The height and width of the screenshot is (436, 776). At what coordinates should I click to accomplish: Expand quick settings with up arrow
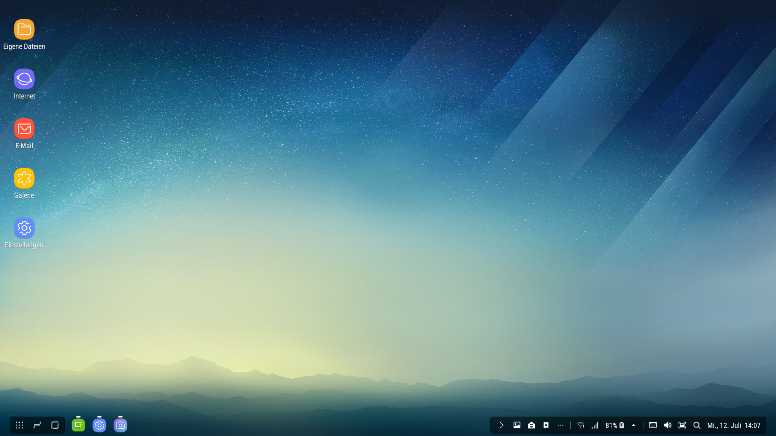click(634, 425)
